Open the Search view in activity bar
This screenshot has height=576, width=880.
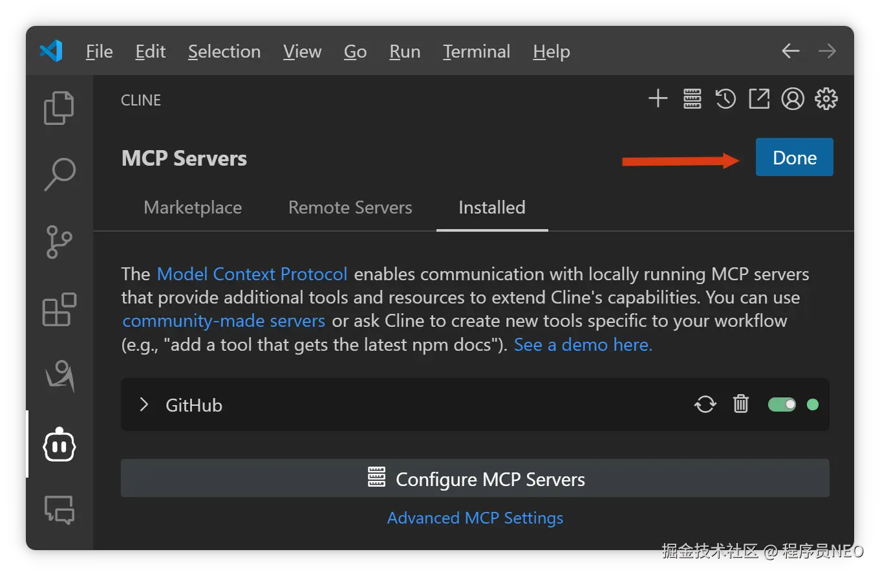(59, 174)
